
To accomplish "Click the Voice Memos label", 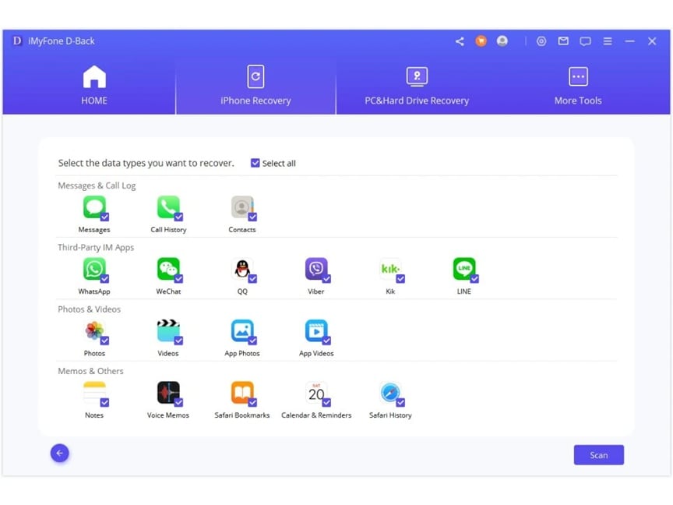I will (x=167, y=415).
